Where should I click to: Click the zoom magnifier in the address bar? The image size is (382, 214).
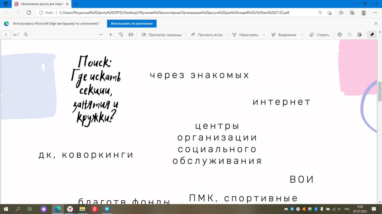(320, 12)
